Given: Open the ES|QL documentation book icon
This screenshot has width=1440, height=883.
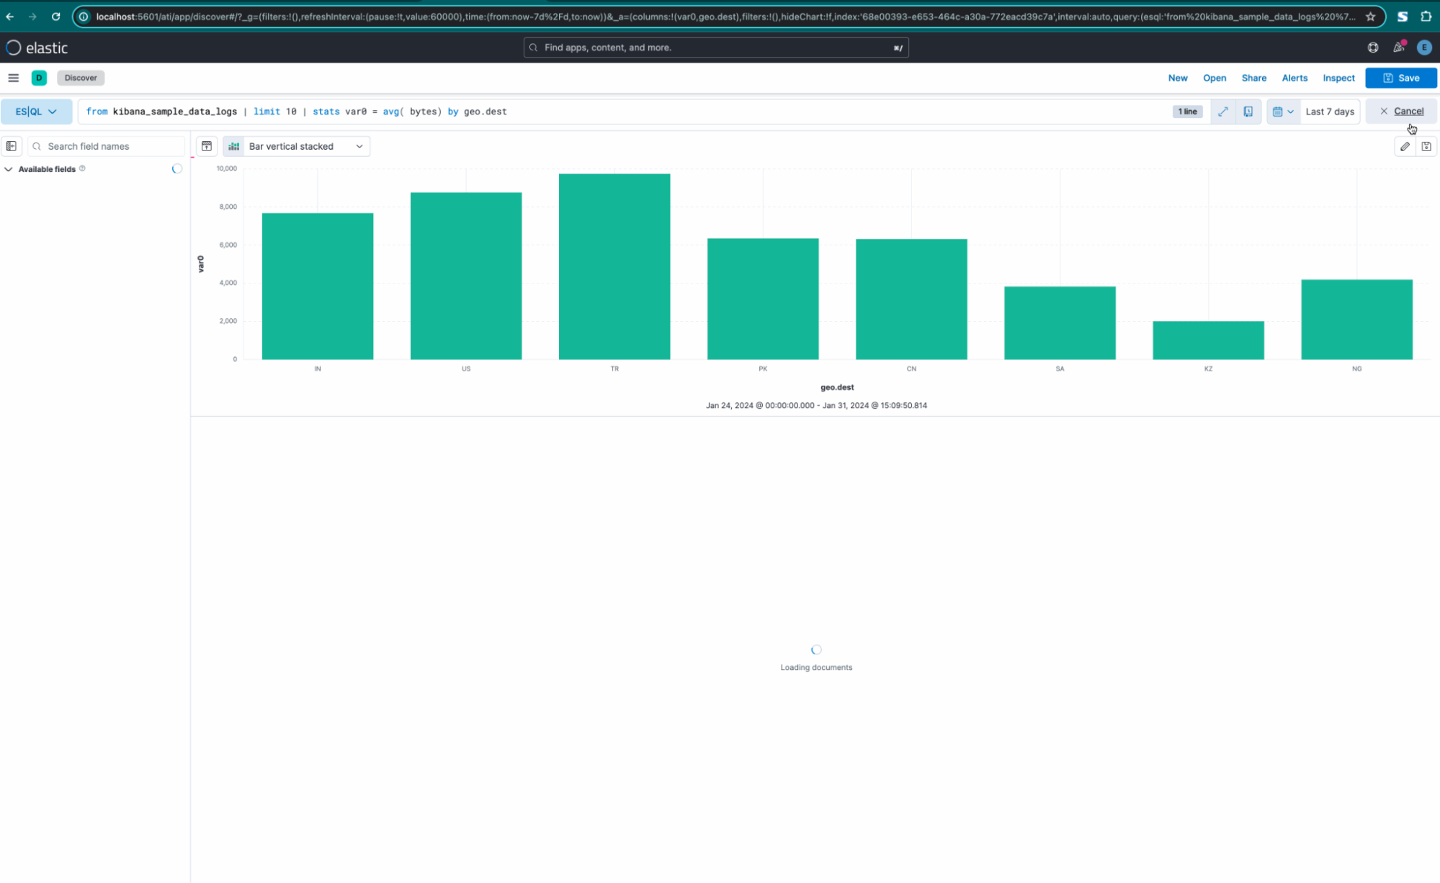Looking at the screenshot, I should point(1248,112).
